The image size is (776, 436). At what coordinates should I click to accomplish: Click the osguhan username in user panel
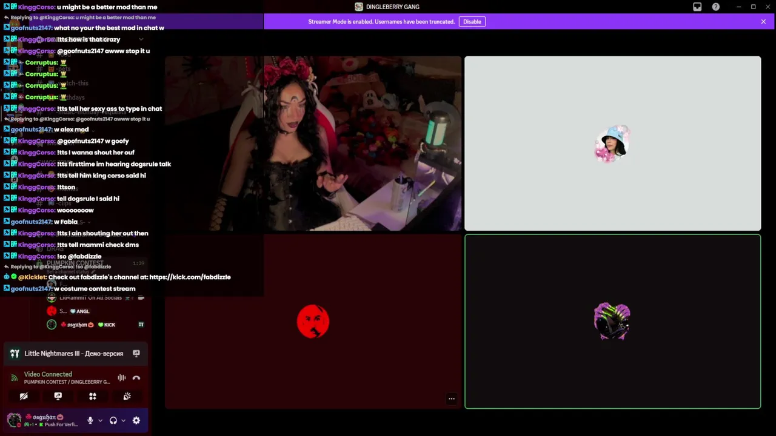(44, 417)
